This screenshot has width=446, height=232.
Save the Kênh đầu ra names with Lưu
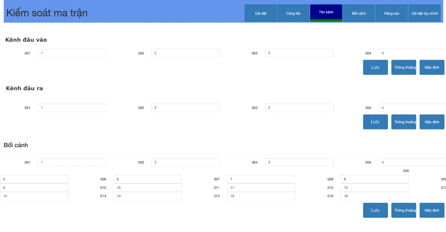click(x=375, y=122)
